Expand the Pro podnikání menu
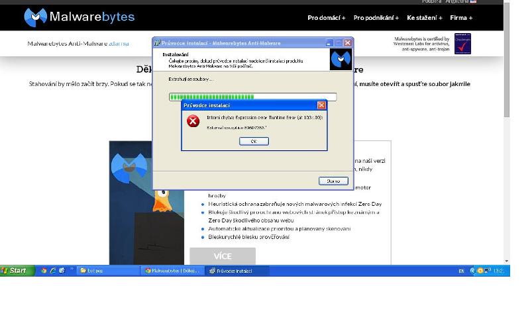Screen dimensions: 530x331 tap(376, 18)
